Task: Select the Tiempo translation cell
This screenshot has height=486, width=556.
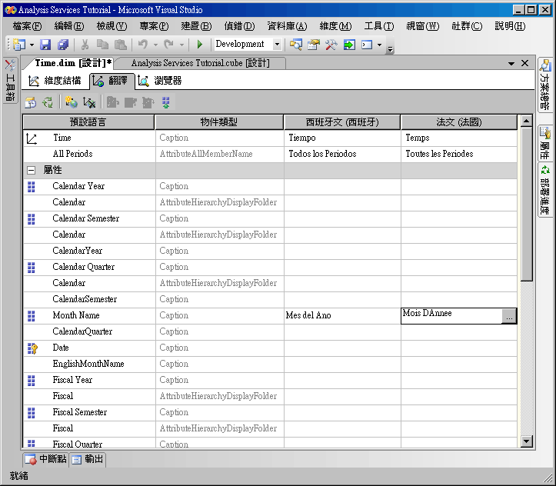Action: (342, 138)
